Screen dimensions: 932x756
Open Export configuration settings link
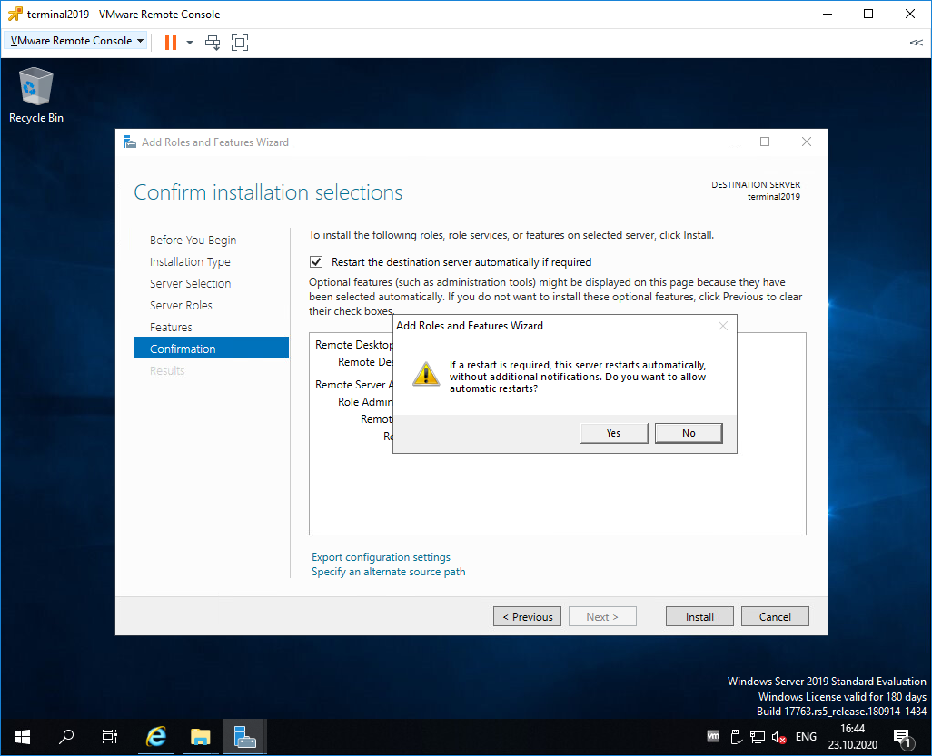coord(381,557)
